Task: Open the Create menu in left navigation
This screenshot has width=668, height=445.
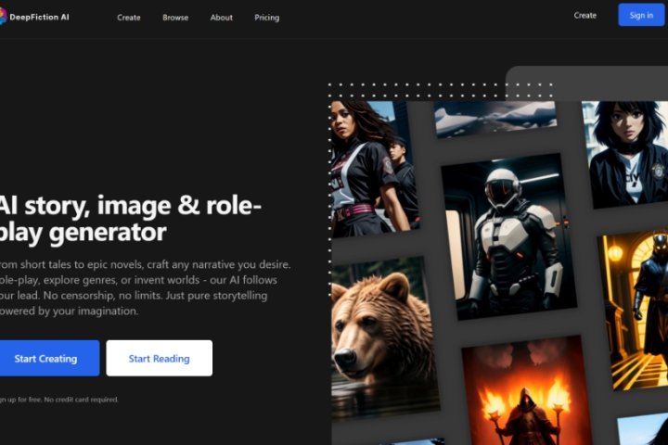Action: [129, 18]
